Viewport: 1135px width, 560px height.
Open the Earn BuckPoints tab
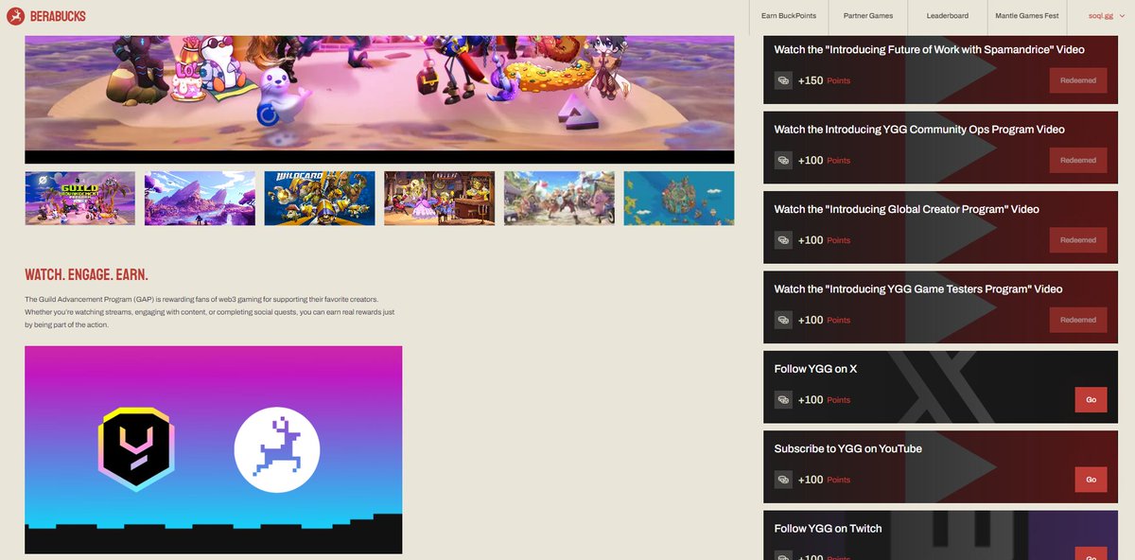click(789, 16)
